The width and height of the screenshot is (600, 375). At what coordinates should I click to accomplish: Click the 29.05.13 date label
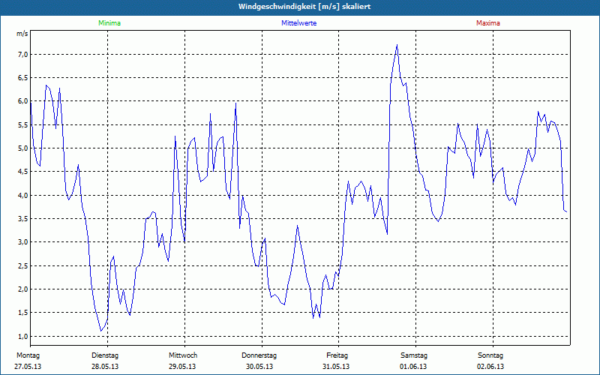point(182,367)
